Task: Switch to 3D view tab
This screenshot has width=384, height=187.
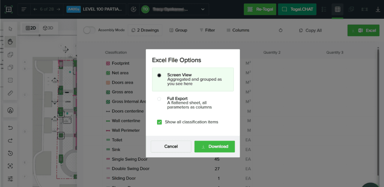Action: (48, 28)
